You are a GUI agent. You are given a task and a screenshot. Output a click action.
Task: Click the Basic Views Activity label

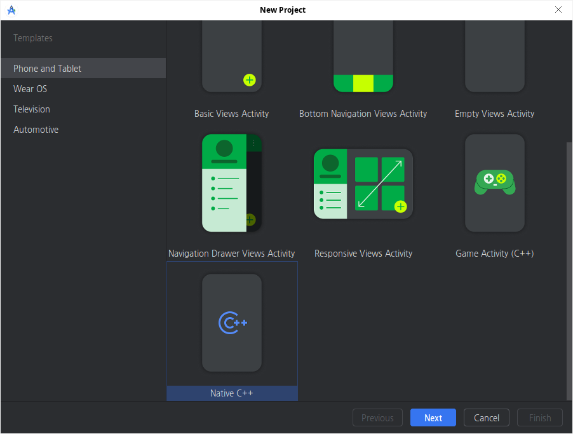232,114
